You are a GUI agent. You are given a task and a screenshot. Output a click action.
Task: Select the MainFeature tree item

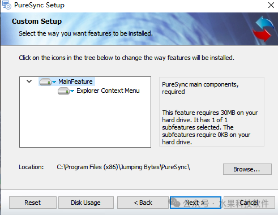75,81
